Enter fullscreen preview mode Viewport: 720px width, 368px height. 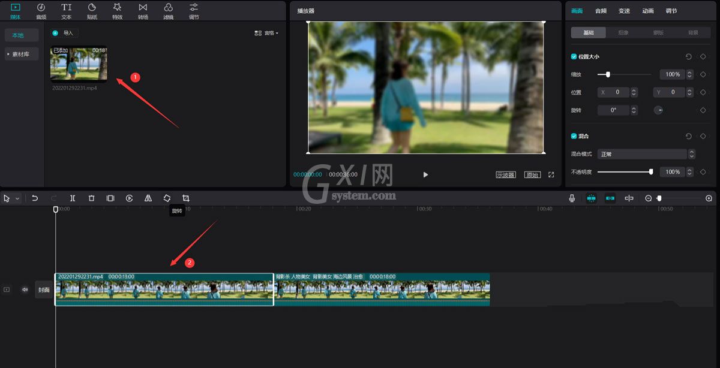(x=551, y=175)
